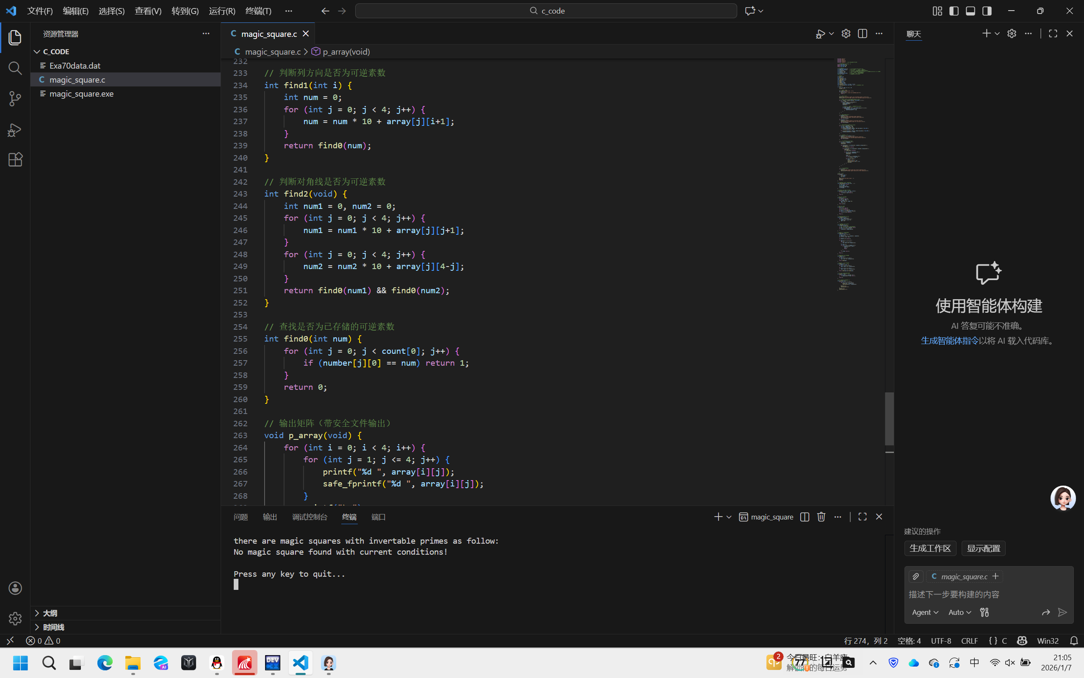This screenshot has width=1084, height=678.
Task: Click the 生成工作区 button
Action: (x=930, y=548)
